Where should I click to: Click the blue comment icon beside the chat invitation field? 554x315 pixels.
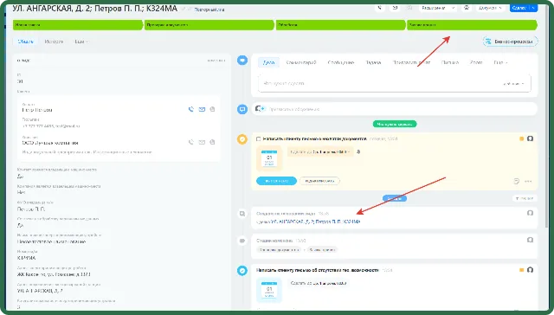[x=242, y=109]
